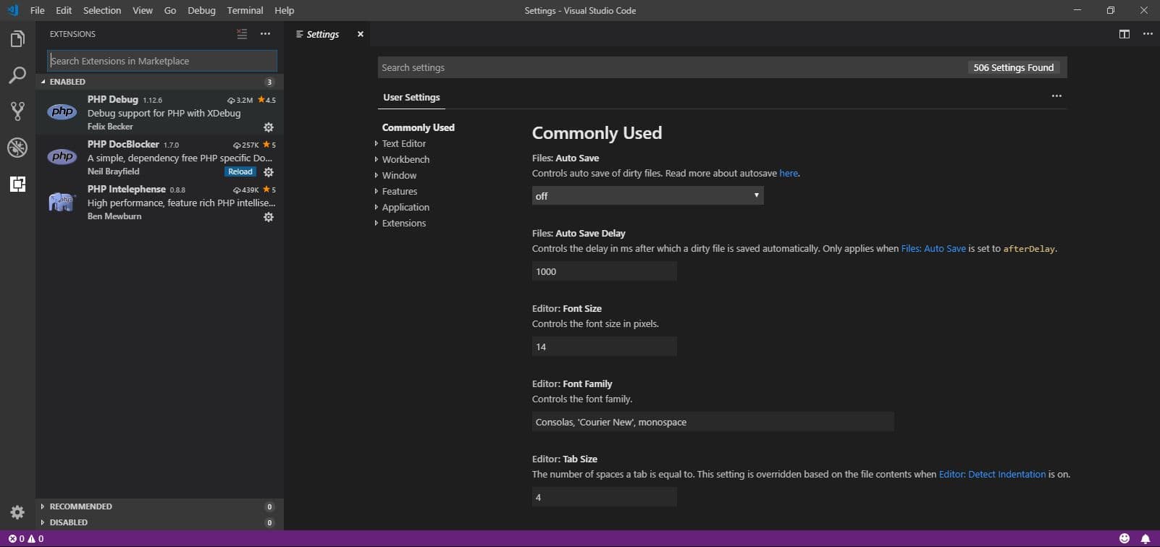
Task: Open the Explorer view in activity bar
Action: 17,39
